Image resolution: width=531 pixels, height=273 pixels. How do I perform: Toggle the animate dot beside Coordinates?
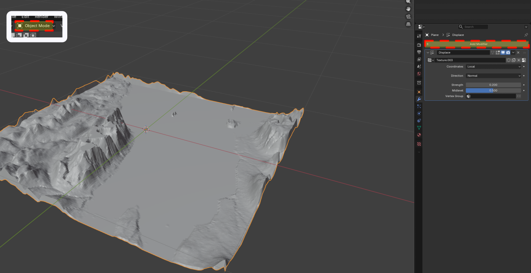(x=524, y=67)
